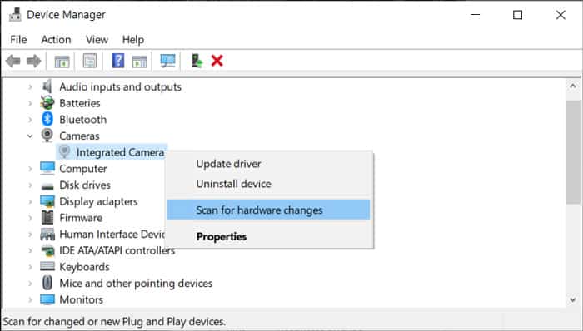Click the Display adapters icon

point(47,201)
